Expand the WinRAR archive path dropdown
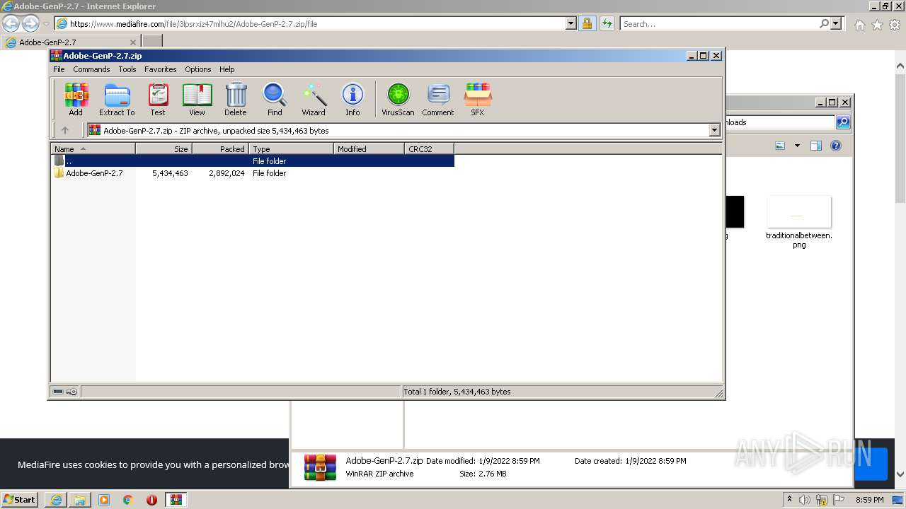This screenshot has height=509, width=906. click(714, 130)
